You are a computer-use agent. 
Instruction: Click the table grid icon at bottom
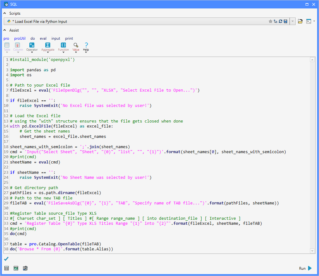point(7,268)
